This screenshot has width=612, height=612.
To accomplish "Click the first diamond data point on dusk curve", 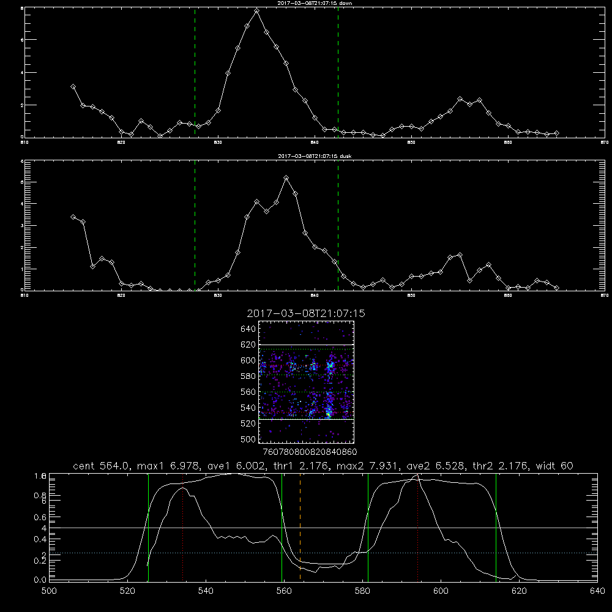I will pyautogui.click(x=73, y=217).
